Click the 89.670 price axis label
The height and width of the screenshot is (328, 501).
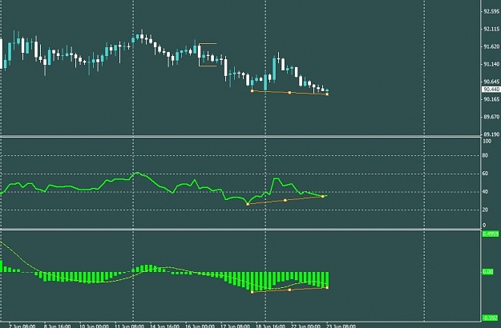coord(491,117)
